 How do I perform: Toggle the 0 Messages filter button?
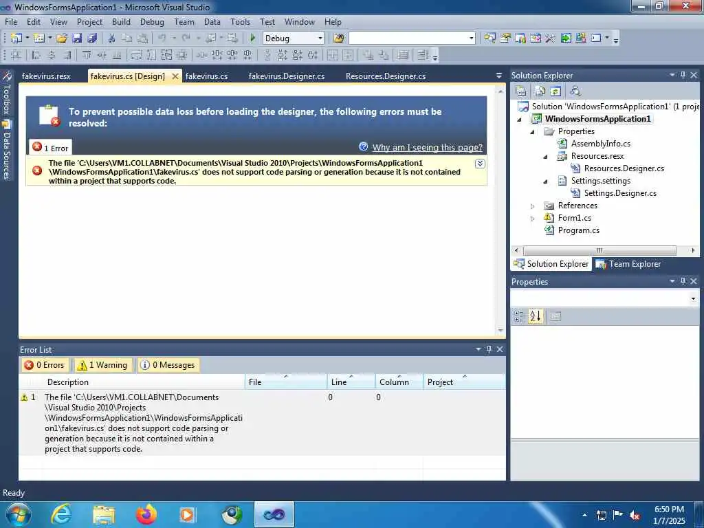click(168, 365)
